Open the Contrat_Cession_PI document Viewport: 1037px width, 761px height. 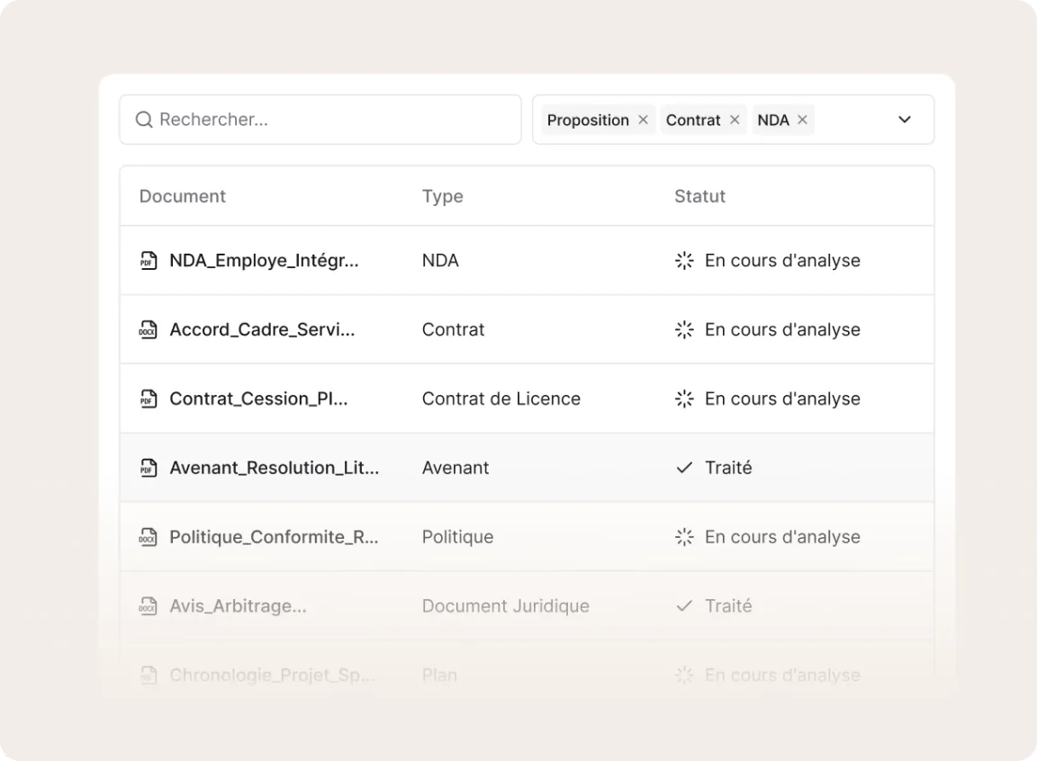click(258, 398)
